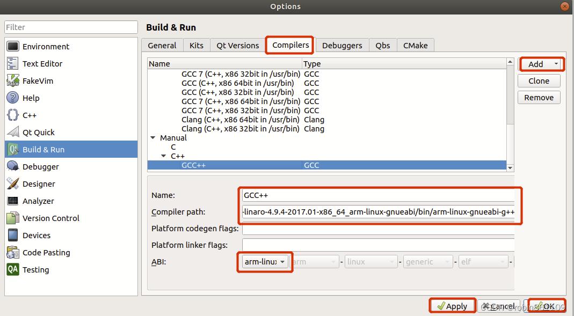Click the Type column header
Screen dimensions: 574x316
click(x=404, y=64)
